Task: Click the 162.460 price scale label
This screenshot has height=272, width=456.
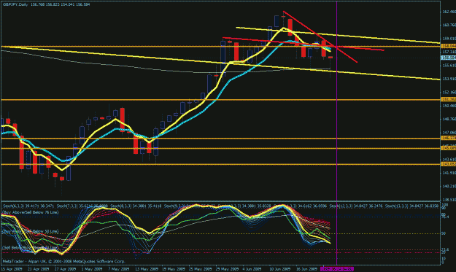Action: click(x=449, y=12)
